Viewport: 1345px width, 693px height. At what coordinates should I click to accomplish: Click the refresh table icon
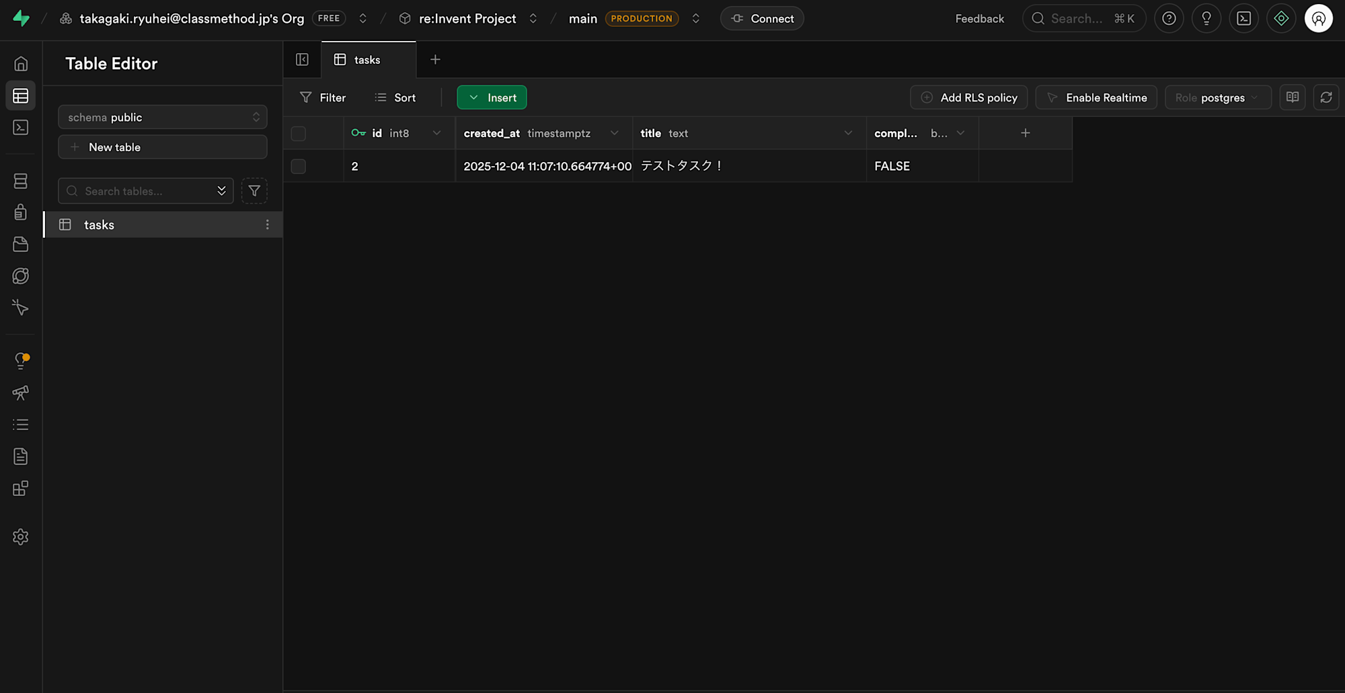1325,97
